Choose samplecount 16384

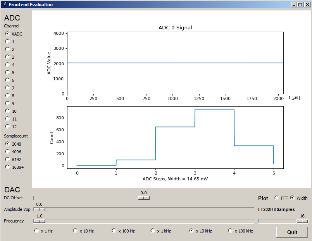7,167
